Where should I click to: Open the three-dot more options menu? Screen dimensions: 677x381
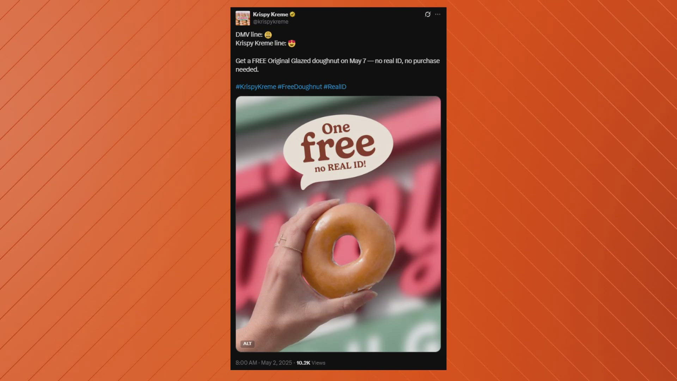pyautogui.click(x=438, y=14)
